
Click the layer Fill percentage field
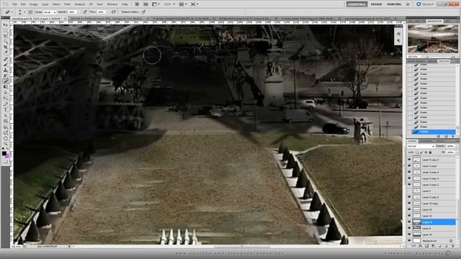[450, 153]
